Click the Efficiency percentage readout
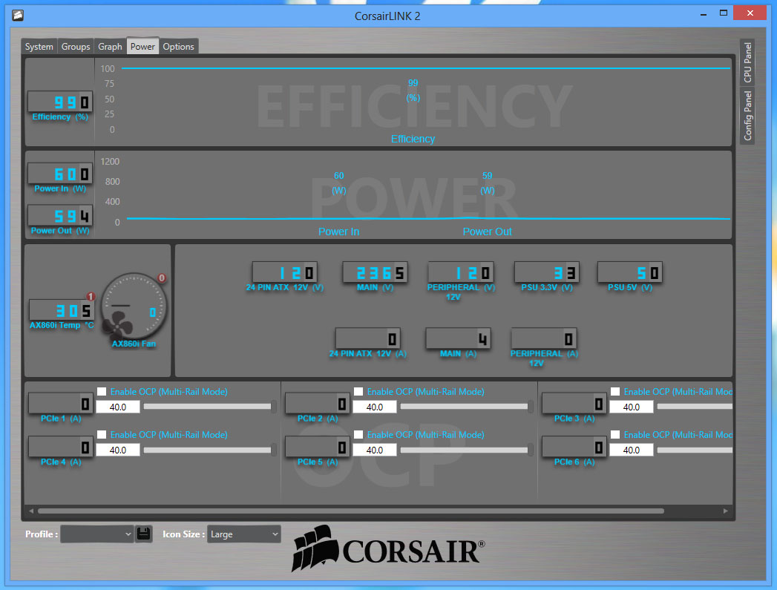This screenshot has width=777, height=590. tap(60, 102)
